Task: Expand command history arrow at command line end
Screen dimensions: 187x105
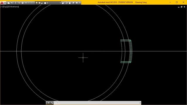Action: point(140,103)
